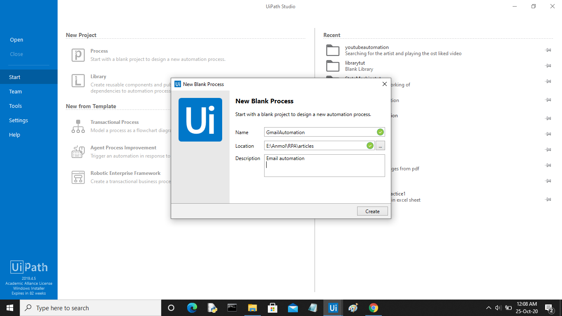Close the New Blank Process dialog
Image resolution: width=562 pixels, height=316 pixels.
tap(385, 84)
